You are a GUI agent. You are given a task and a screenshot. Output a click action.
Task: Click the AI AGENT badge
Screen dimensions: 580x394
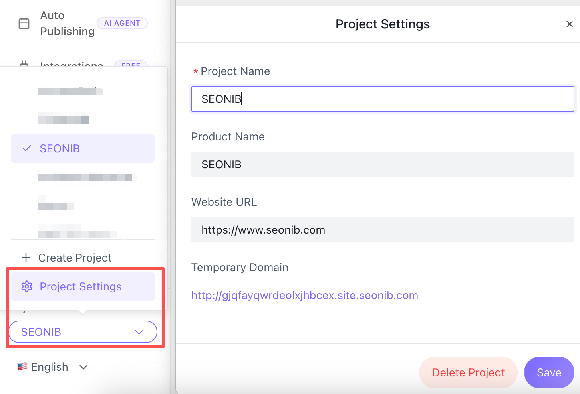pos(122,23)
